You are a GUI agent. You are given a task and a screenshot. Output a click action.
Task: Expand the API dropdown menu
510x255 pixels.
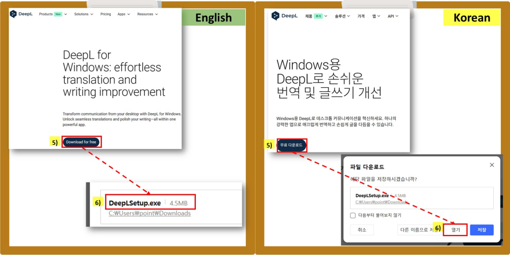pos(393,16)
